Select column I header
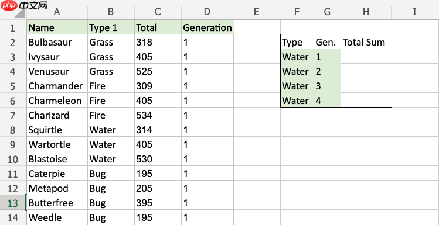 coord(415,12)
